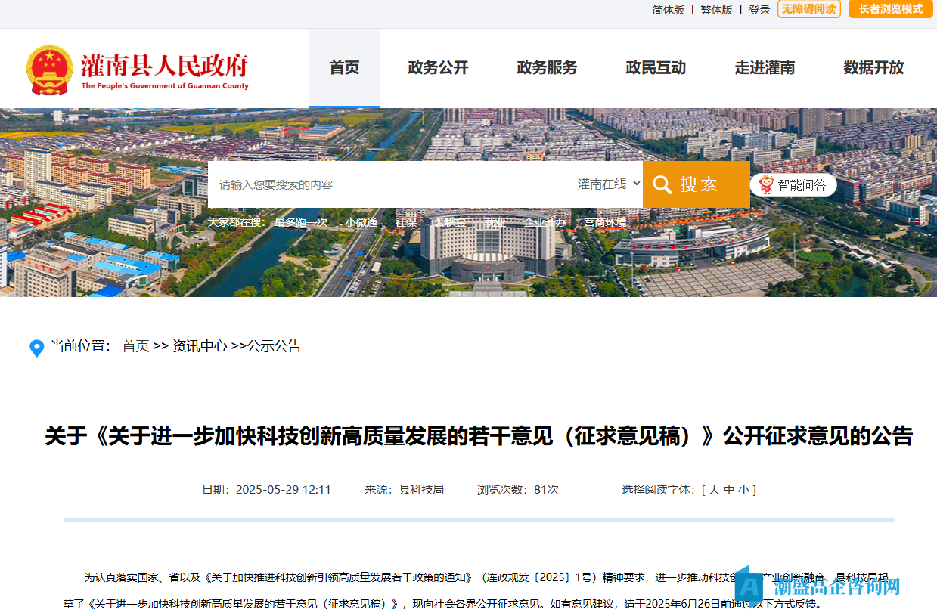This screenshot has width=937, height=613.
Task: Click the 登录 login link
Action: pos(759,10)
